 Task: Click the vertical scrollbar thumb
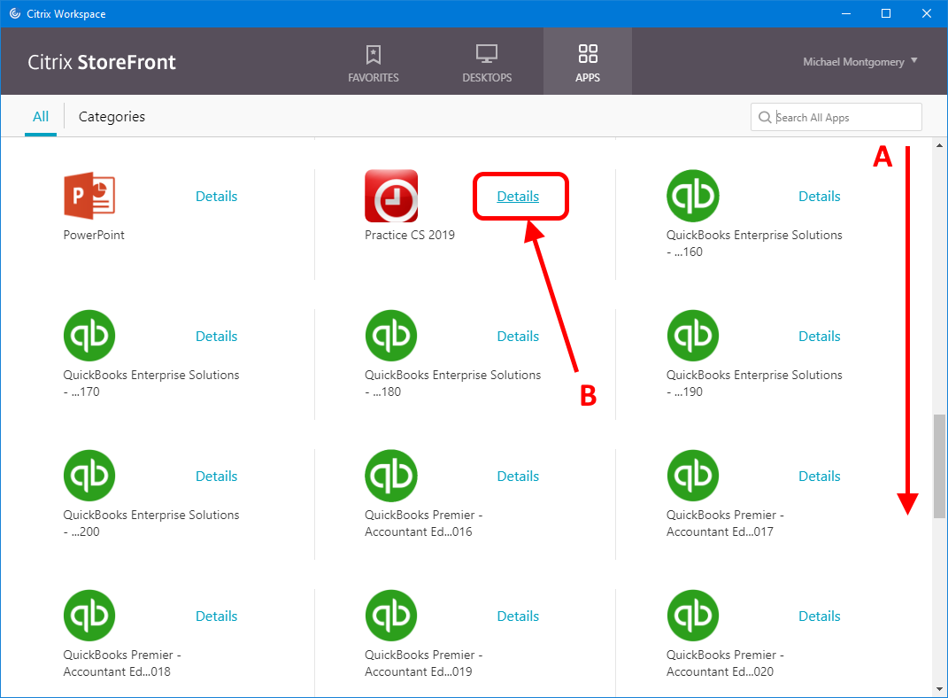(939, 466)
